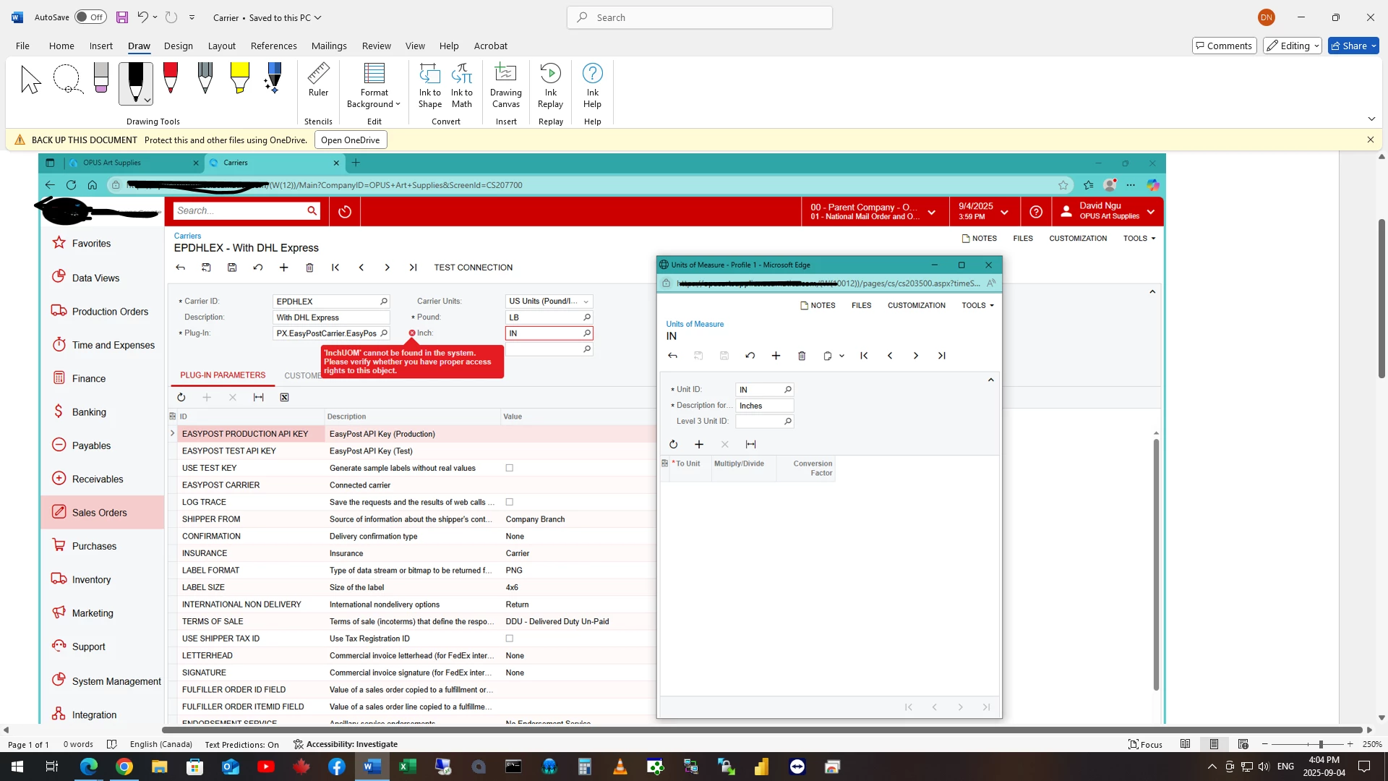The image size is (1388, 781).
Task: Switch to the Design ribbon tab
Action: tap(178, 46)
